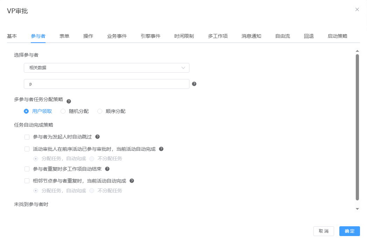Enable 参与者为发起人时自动跳过 checkbox

[27, 137]
